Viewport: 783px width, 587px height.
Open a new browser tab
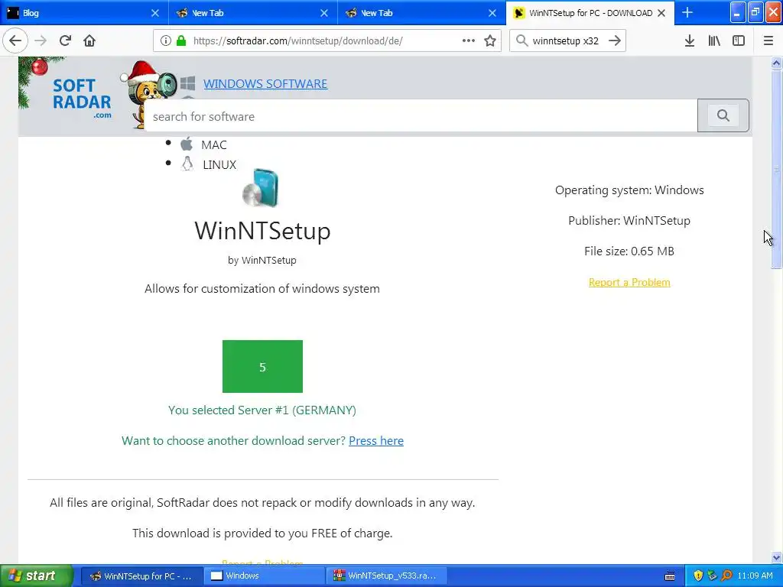click(x=687, y=12)
